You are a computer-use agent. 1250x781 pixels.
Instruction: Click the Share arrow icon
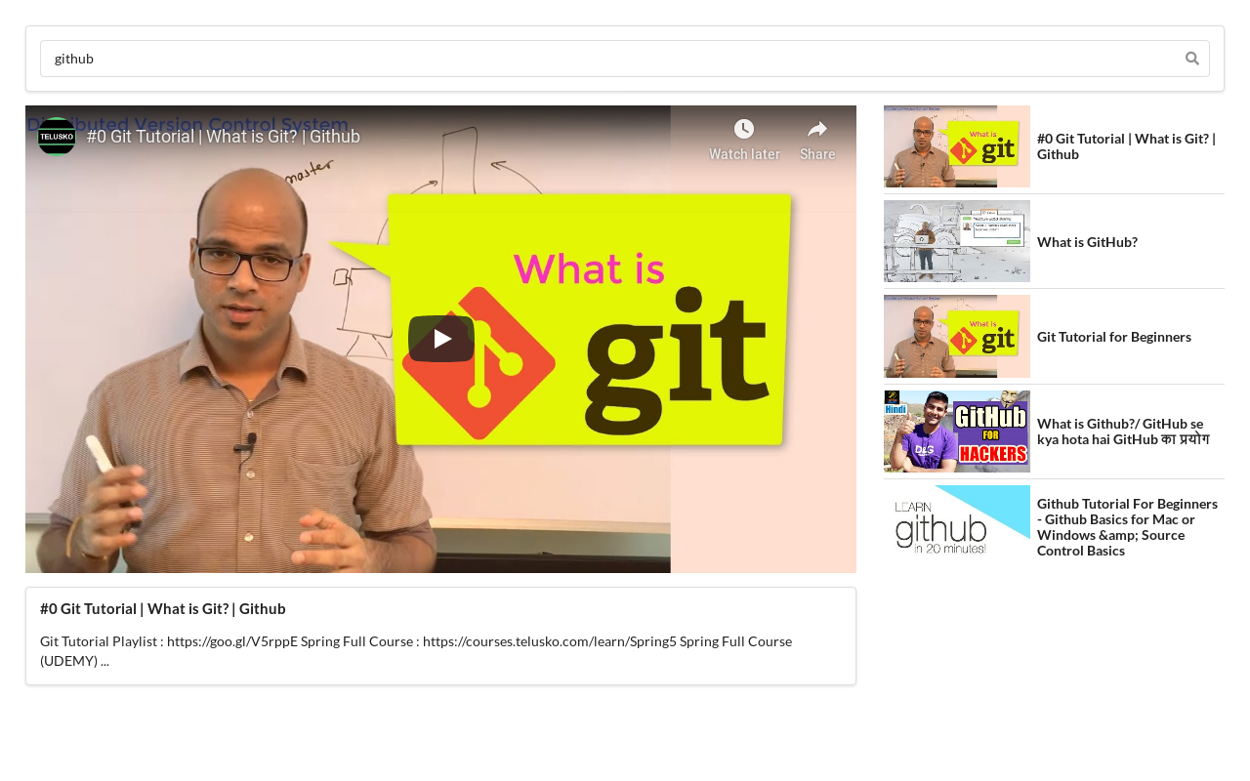(x=817, y=129)
